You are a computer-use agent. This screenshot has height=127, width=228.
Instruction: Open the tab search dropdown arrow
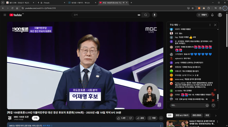[3, 3]
